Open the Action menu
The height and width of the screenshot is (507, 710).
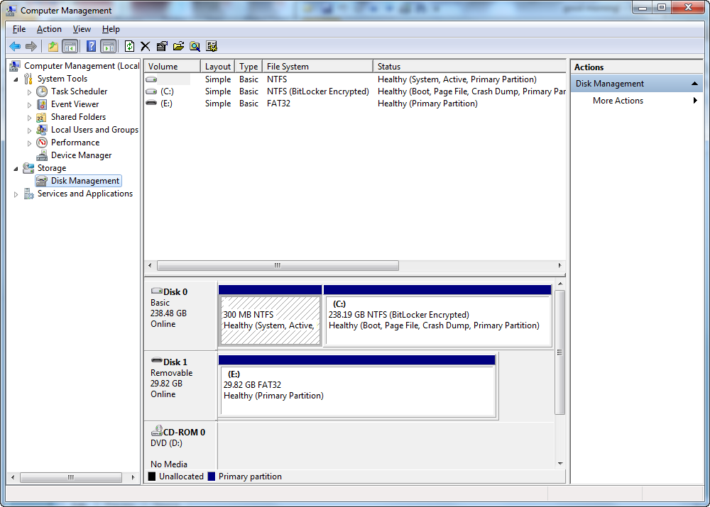point(49,29)
